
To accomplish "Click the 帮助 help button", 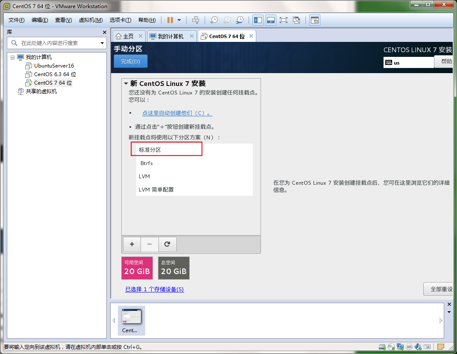I will 445,62.
